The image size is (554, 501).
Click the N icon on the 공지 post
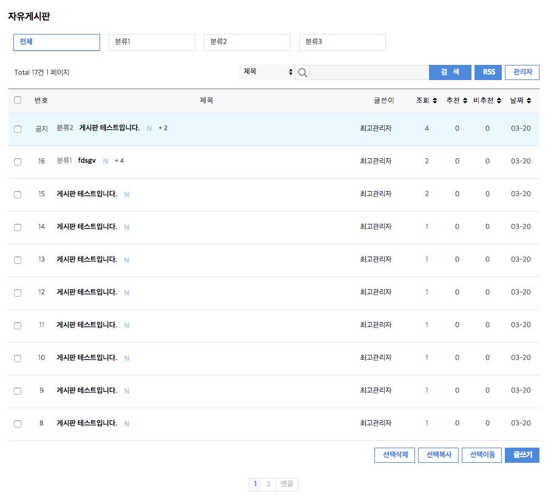[149, 129]
